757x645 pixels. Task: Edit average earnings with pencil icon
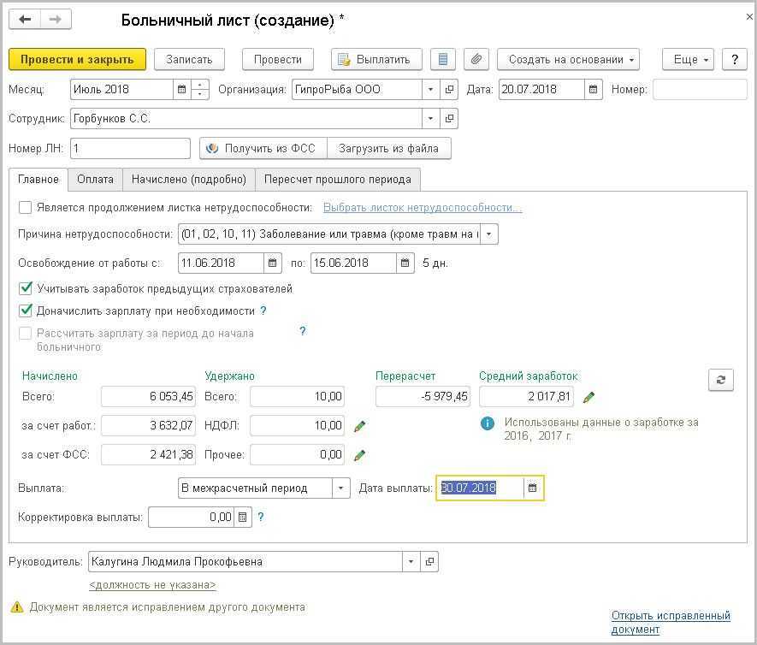coord(588,397)
